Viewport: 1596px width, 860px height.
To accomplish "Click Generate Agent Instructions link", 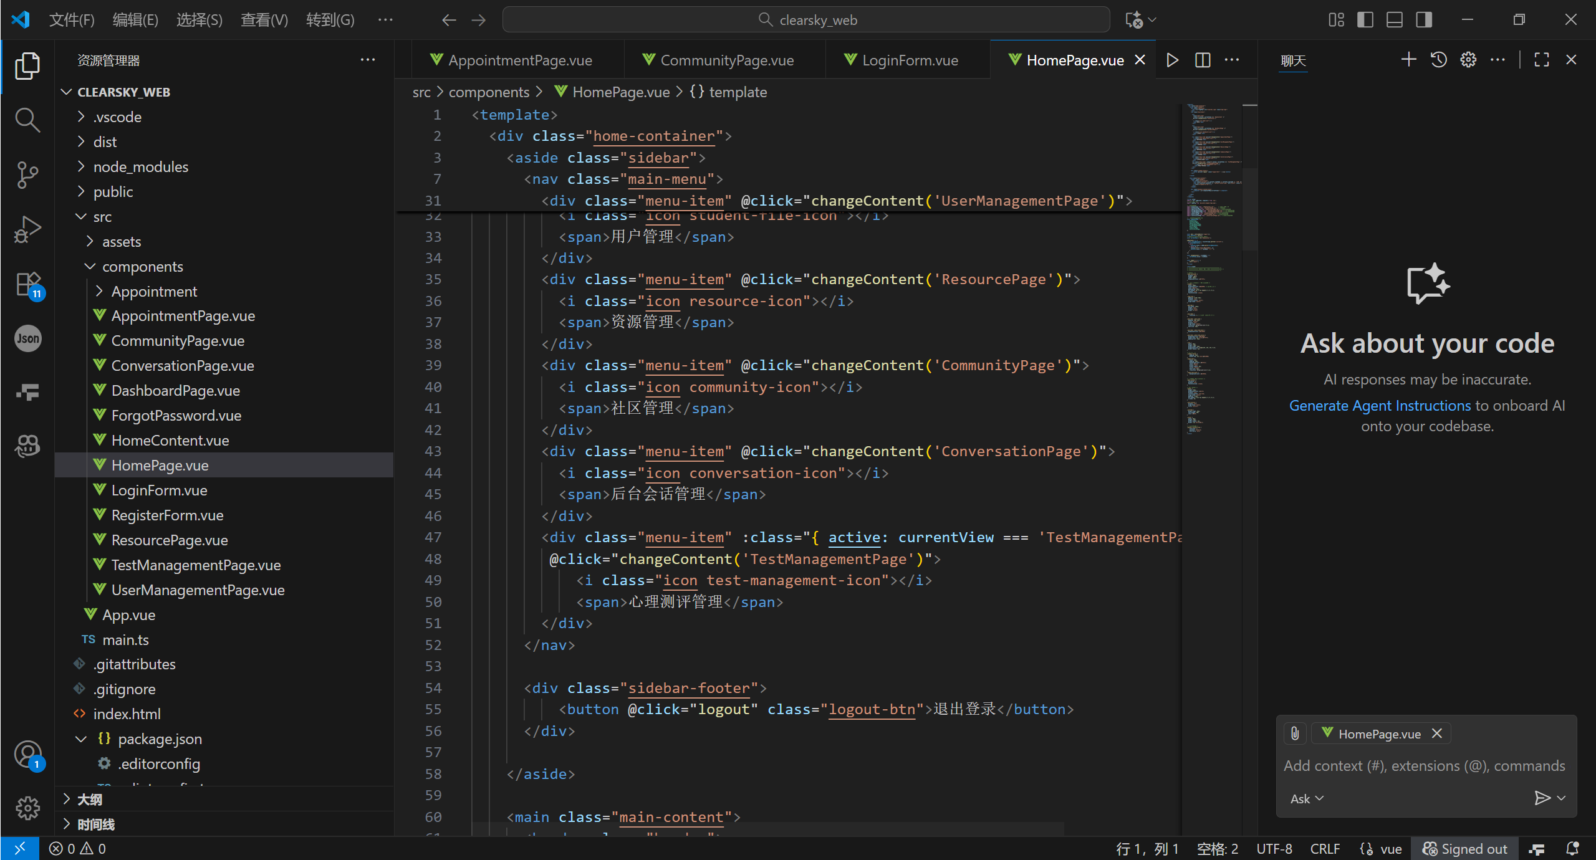I will click(1380, 406).
